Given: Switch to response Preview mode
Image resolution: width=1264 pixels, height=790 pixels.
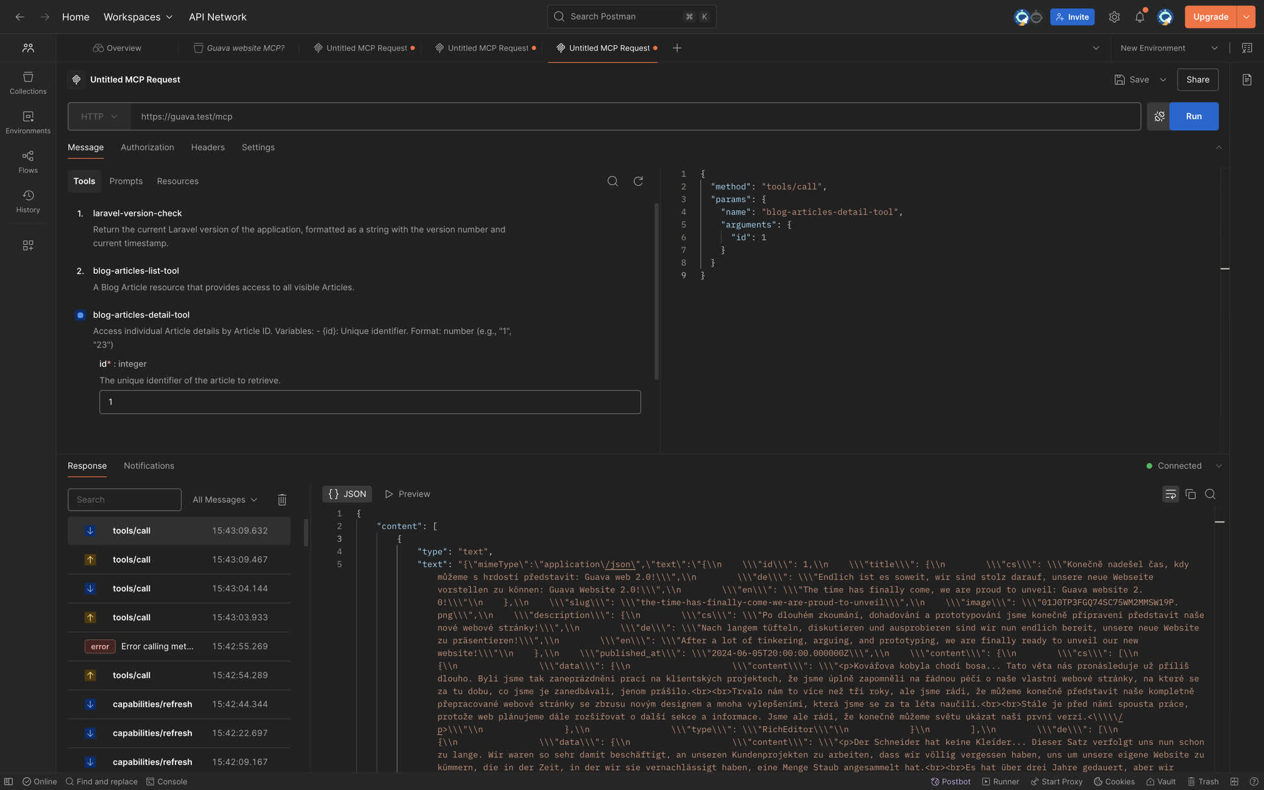Looking at the screenshot, I should [407, 494].
